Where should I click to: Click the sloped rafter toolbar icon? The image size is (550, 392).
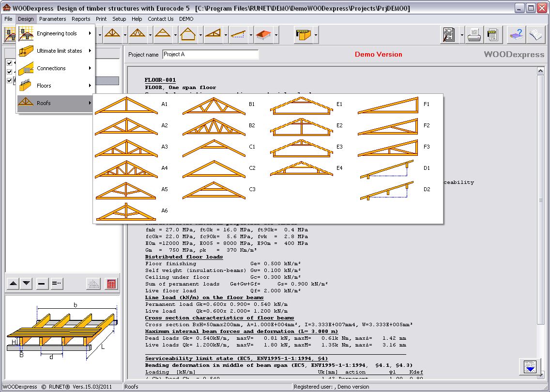coord(238,34)
